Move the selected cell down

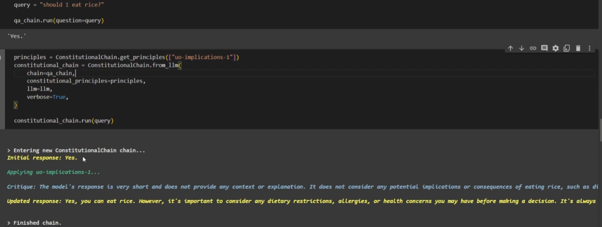tap(521, 48)
